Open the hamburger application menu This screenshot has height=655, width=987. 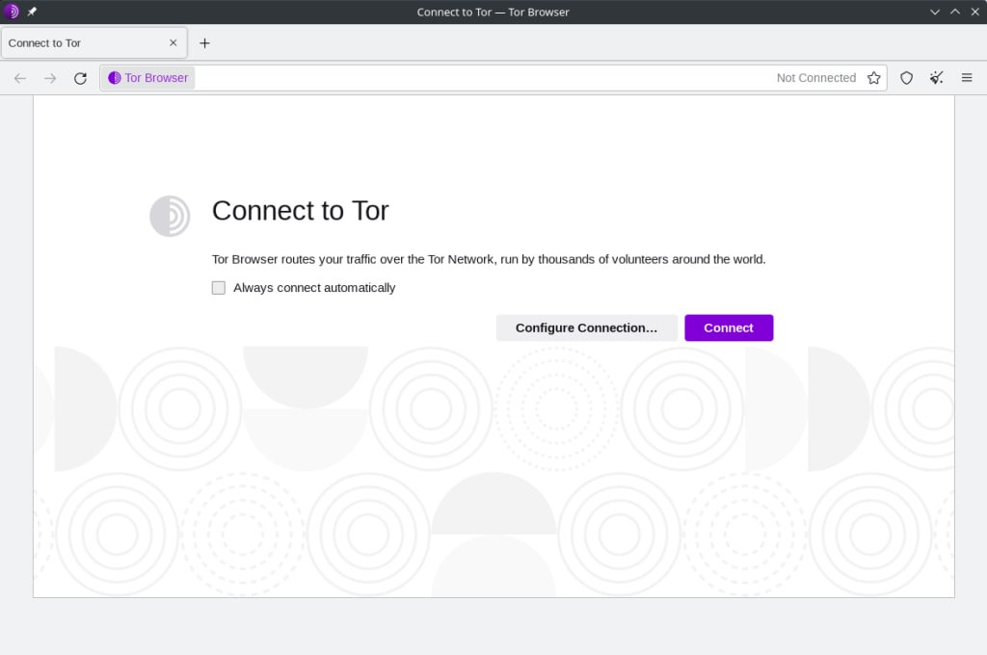pos(967,78)
